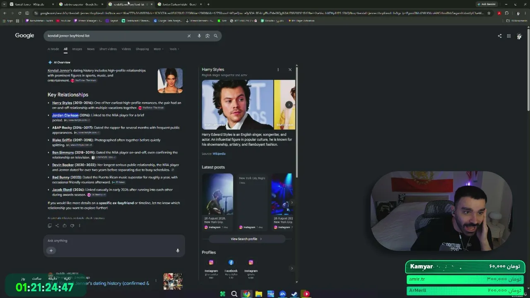Share the AI Overview answer
530x298 pixels.
(57, 226)
